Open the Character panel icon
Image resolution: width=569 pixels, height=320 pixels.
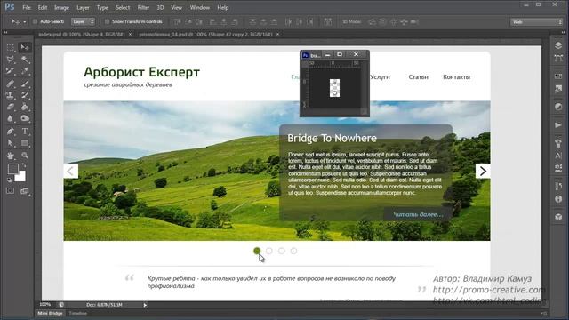tap(558, 156)
